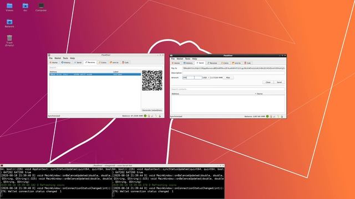Open xmr.to tab in right Feather window
355x199 pixels.
coord(237,63)
